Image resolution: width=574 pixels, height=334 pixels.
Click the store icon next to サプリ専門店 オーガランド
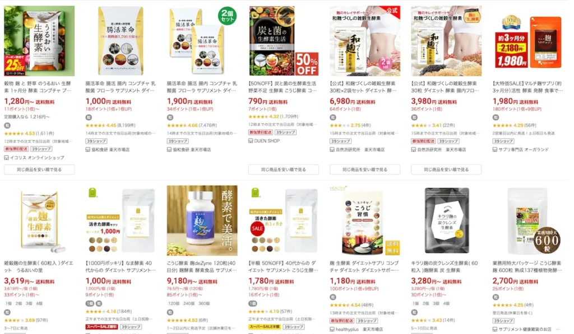click(x=495, y=149)
